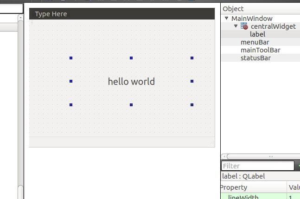Collapse the MainWindow tree node

226,19
